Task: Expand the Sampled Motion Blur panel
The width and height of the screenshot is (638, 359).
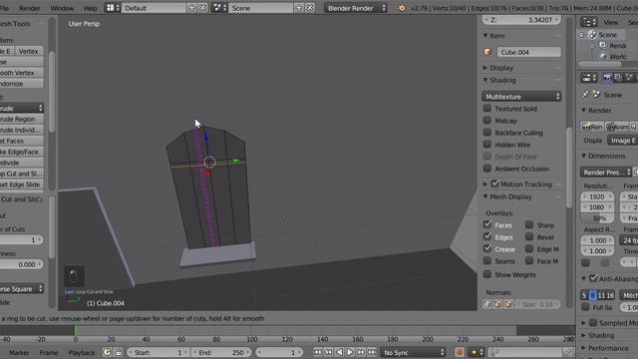Action: 583,323
